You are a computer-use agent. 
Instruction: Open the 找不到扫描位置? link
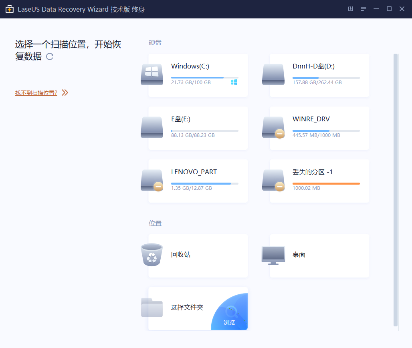click(36, 93)
